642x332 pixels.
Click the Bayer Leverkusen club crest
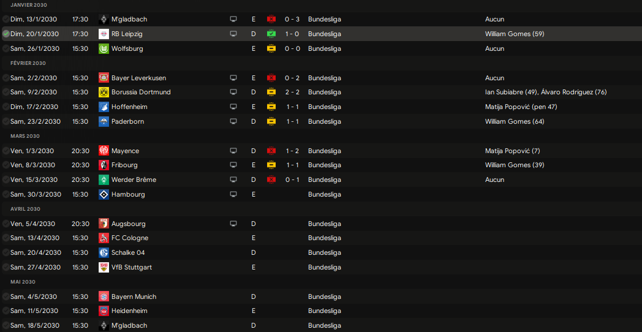tap(104, 78)
